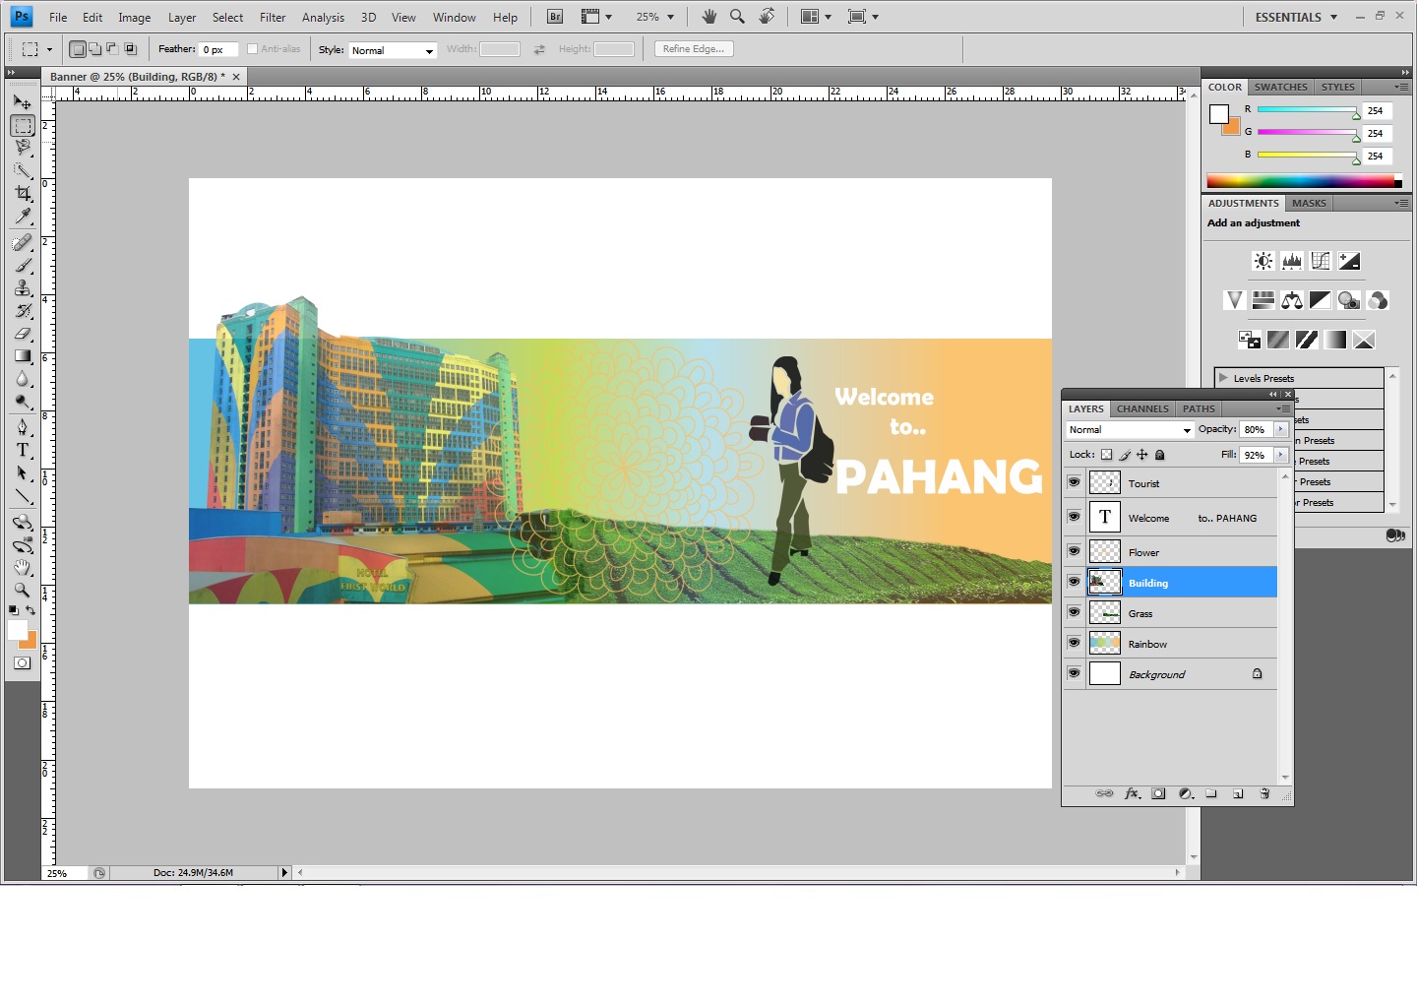Select the Healing Brush tool
The height and width of the screenshot is (1004, 1417).
click(23, 242)
